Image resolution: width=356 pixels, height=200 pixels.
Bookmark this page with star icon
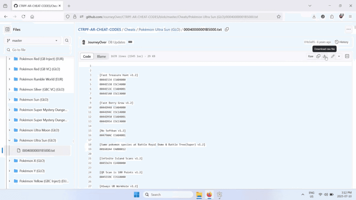click(x=278, y=17)
